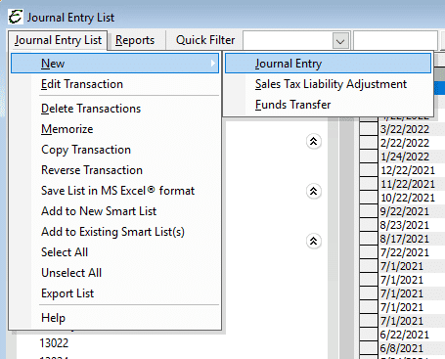Click the Quick Filter label
Image resolution: width=445 pixels, height=359 pixels.
coord(205,40)
